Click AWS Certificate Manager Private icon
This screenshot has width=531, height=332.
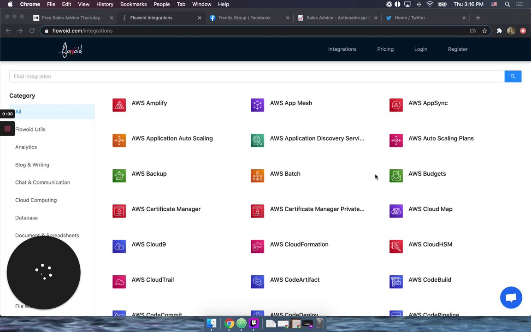[x=257, y=211]
